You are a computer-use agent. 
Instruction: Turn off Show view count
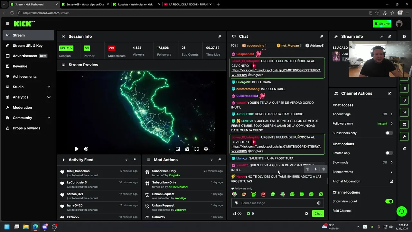pos(389,201)
